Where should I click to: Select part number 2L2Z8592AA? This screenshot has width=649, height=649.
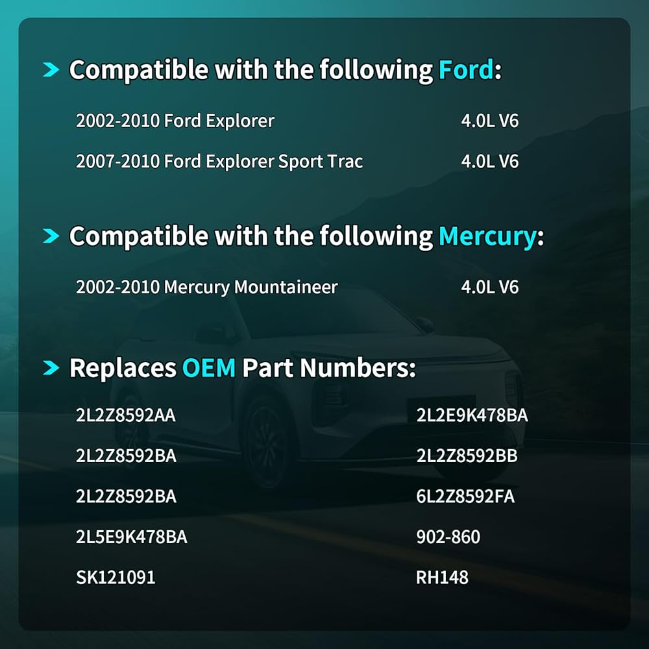(126, 415)
